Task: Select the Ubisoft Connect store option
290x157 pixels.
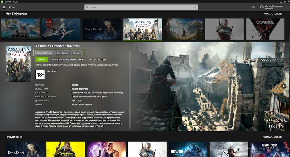Action: (44, 53)
